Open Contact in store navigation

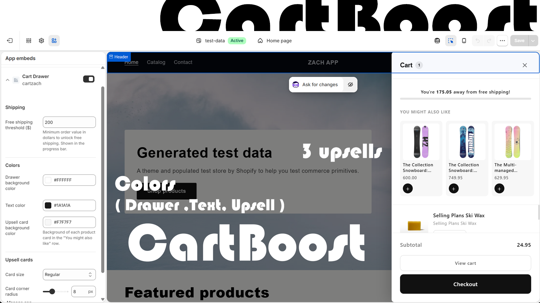[x=183, y=62]
